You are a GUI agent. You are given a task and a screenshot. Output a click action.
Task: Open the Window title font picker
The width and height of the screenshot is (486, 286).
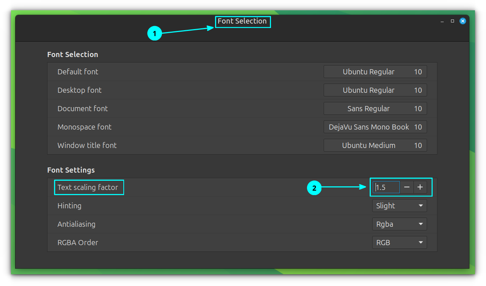[375, 145]
